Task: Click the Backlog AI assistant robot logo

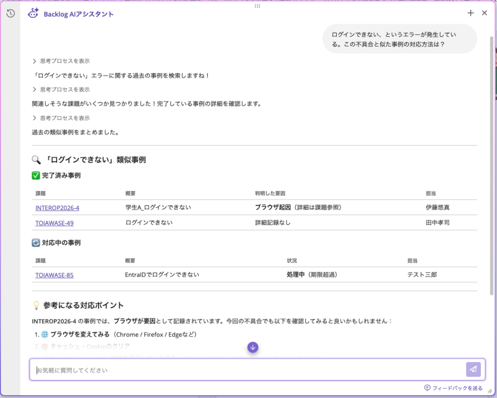Action: pyautogui.click(x=33, y=13)
